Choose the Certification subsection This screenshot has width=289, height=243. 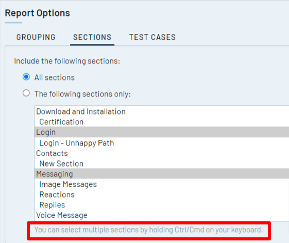pyautogui.click(x=162, y=122)
